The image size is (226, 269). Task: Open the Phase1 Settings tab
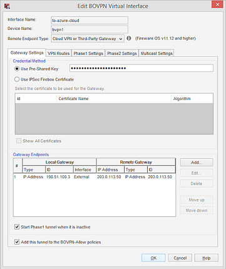88,53
